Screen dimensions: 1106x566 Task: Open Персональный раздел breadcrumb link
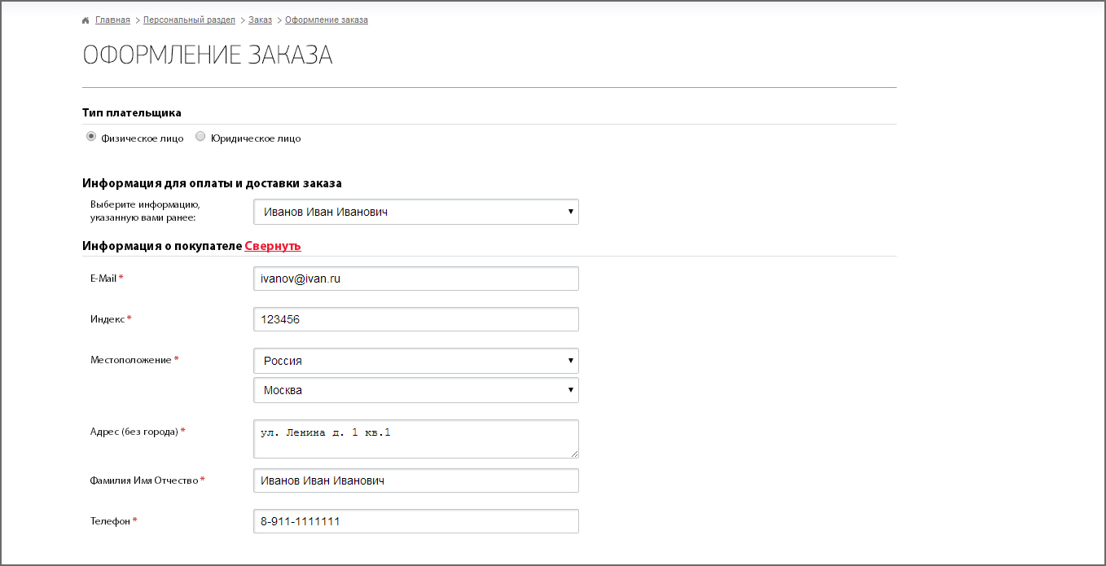pos(189,20)
